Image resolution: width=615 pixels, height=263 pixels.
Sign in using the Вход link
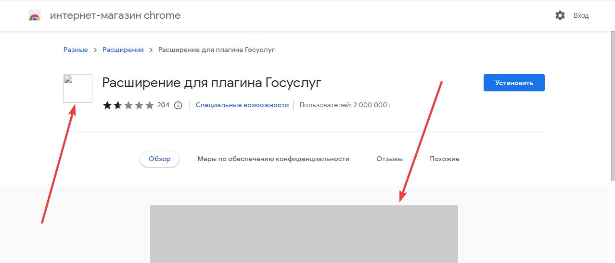point(581,15)
